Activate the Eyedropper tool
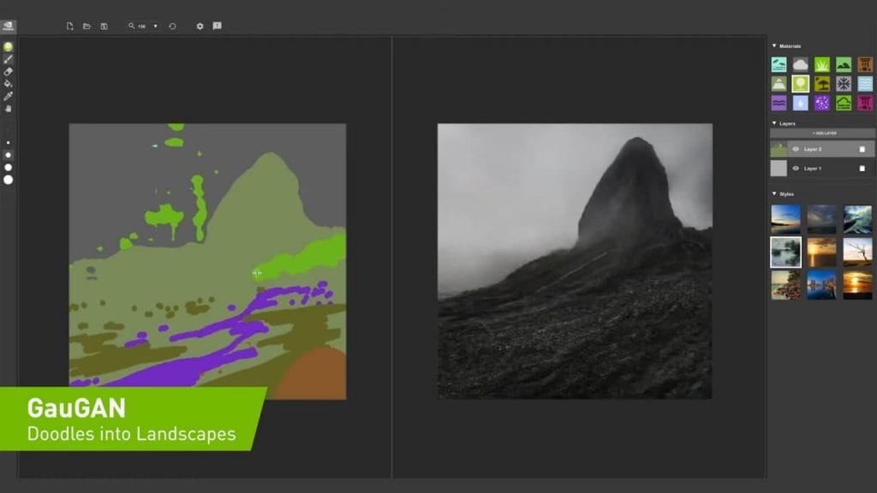The image size is (877, 493). click(9, 97)
